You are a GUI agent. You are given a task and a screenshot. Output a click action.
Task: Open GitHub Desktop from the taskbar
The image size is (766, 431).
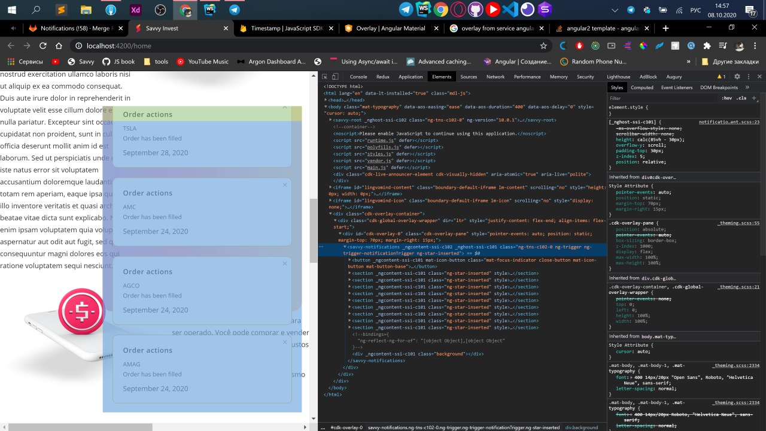coord(475,9)
